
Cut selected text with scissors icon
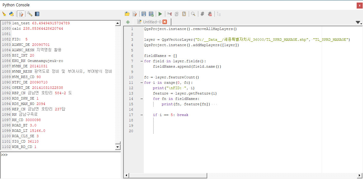pyautogui.click(x=169, y=14)
